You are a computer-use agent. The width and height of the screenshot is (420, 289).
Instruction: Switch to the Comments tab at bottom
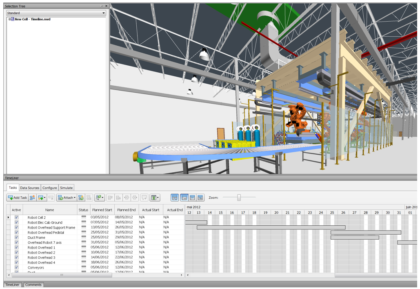[33, 285]
